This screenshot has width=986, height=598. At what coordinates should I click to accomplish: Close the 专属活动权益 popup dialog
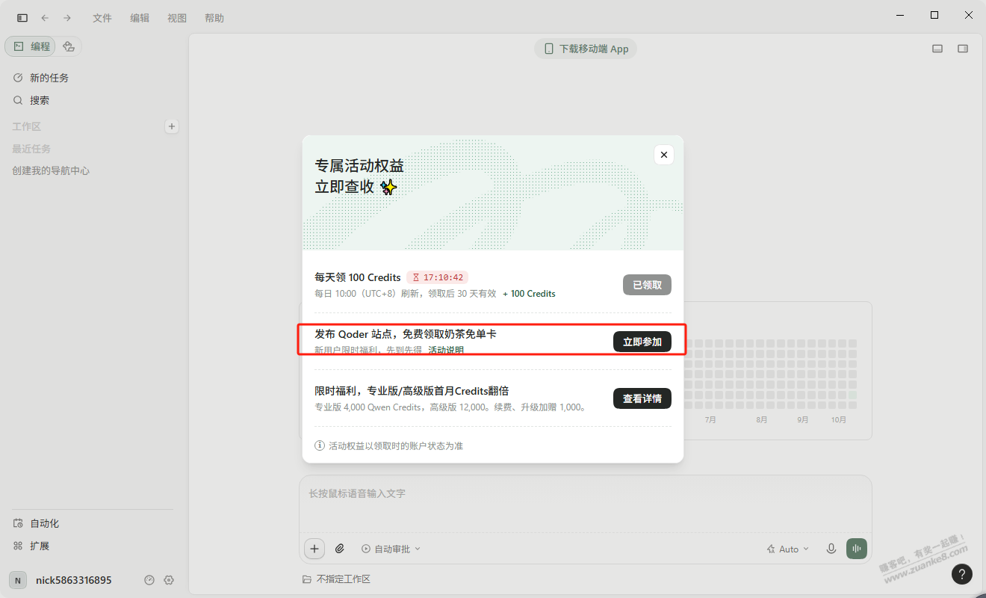tap(664, 155)
